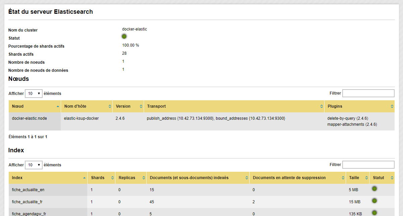Viewport: 403px width, 216px height.
Task: Open Afficher count dropdown in Index section
Action: pyautogui.click(x=34, y=165)
